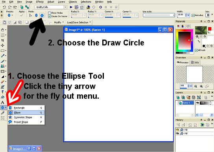Select the Selection rectangle tool

click(2, 51)
